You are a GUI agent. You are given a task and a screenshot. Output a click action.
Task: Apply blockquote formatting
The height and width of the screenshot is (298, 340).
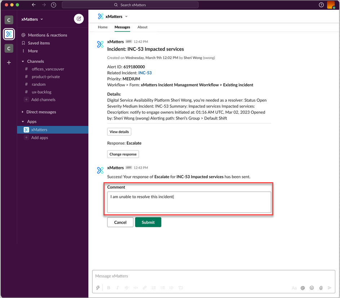tap(172, 288)
